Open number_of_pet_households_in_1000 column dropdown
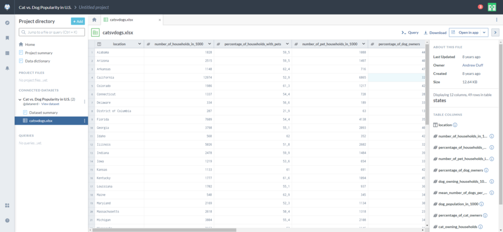 coord(363,44)
